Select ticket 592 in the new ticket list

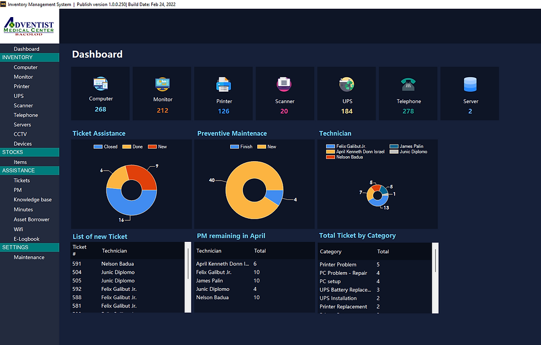click(128, 289)
